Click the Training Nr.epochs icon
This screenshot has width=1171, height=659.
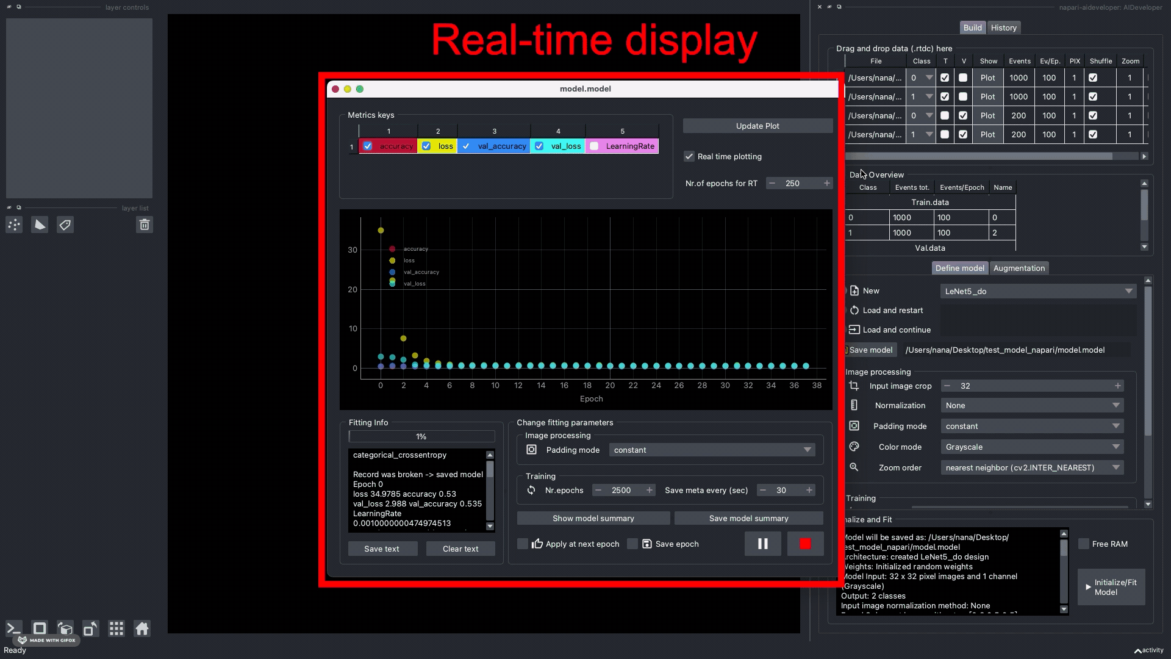(532, 490)
